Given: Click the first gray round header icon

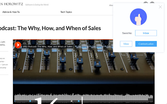Looking at the screenshot, I should [146, 2].
